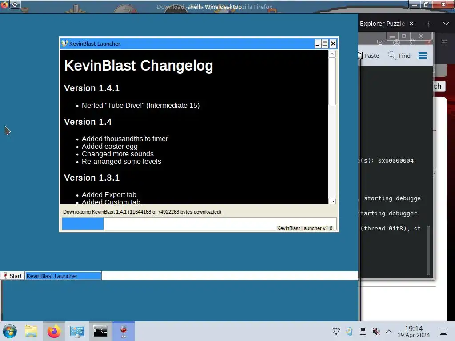
Task: Click the pin icon beside the Firefox icon
Action: 15,4
